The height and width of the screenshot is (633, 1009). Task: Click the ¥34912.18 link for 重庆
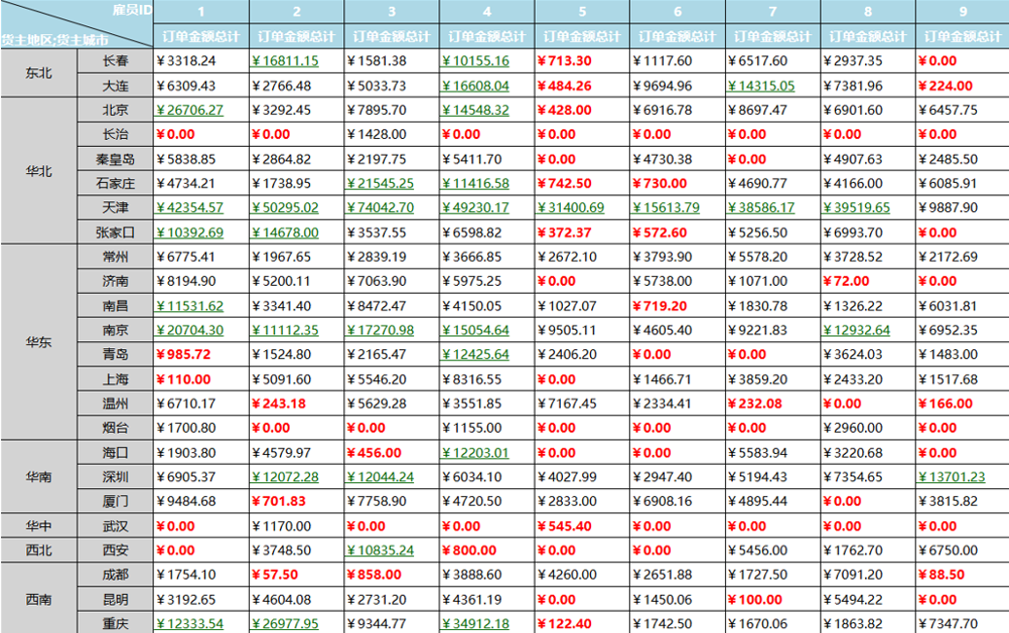click(x=475, y=623)
